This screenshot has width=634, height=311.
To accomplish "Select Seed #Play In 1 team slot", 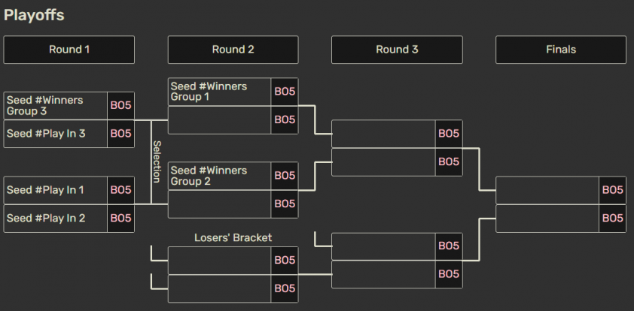I will point(56,190).
